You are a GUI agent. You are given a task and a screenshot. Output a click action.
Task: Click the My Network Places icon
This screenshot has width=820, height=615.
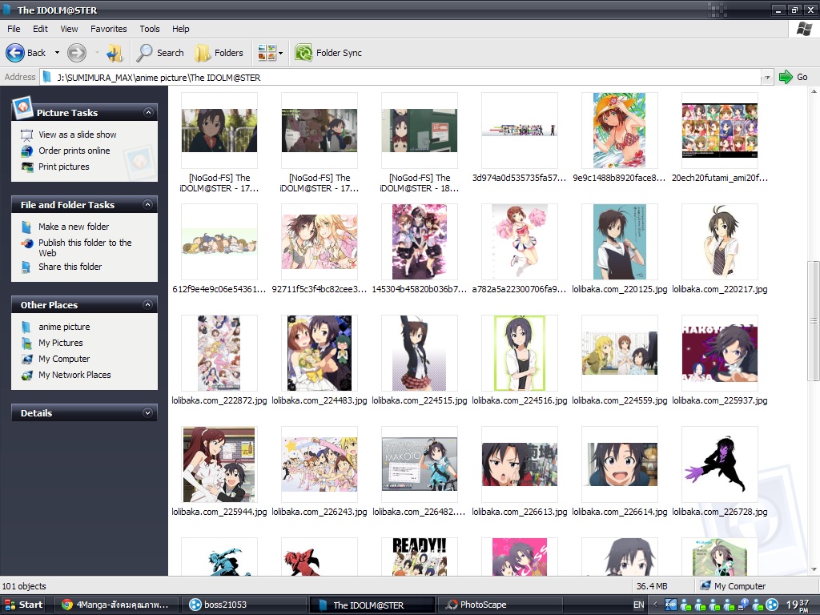(x=26, y=376)
